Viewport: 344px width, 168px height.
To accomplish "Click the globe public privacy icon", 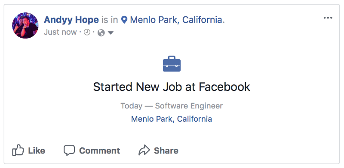I will [101, 33].
